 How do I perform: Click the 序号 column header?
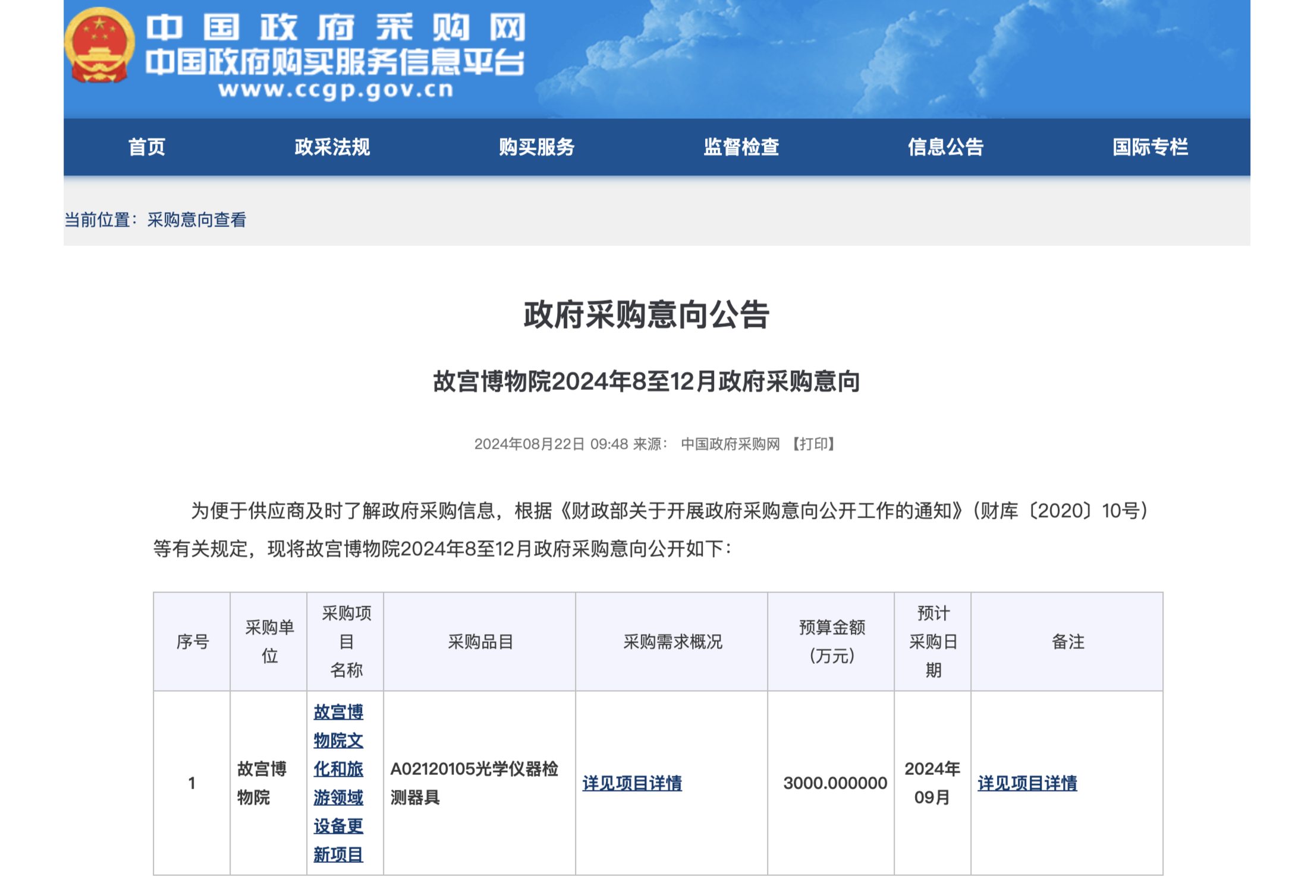point(193,642)
